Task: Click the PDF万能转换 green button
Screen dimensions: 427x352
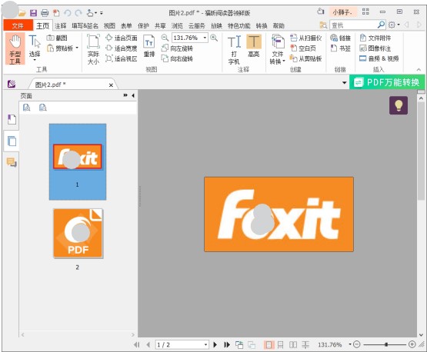Action: (387, 82)
